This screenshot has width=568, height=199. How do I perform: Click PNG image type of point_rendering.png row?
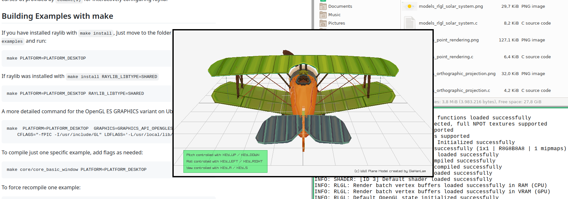[x=533, y=40]
